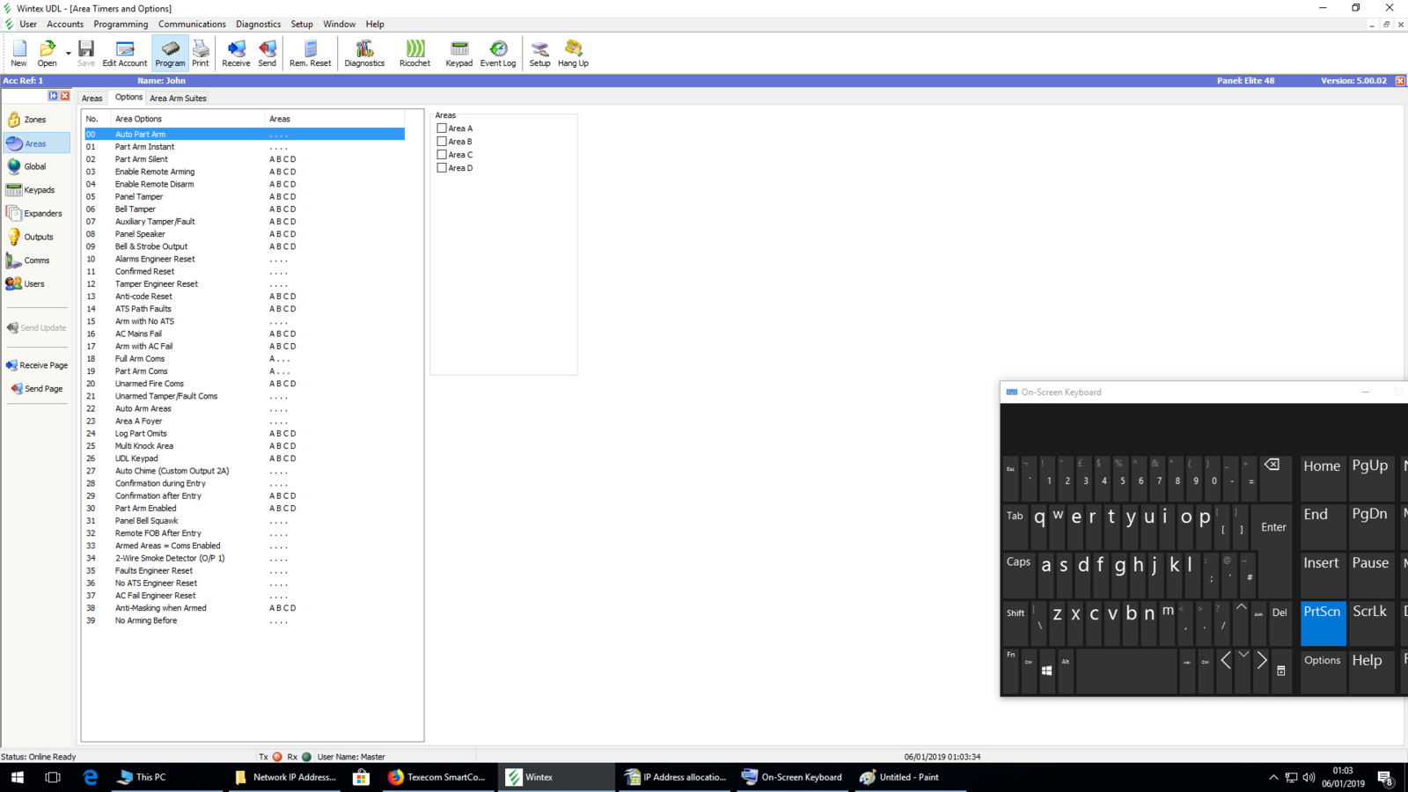Screen dimensions: 1408x792
Task: Open Texecom SmartCom Firefox taskbar item
Action: coord(437,777)
